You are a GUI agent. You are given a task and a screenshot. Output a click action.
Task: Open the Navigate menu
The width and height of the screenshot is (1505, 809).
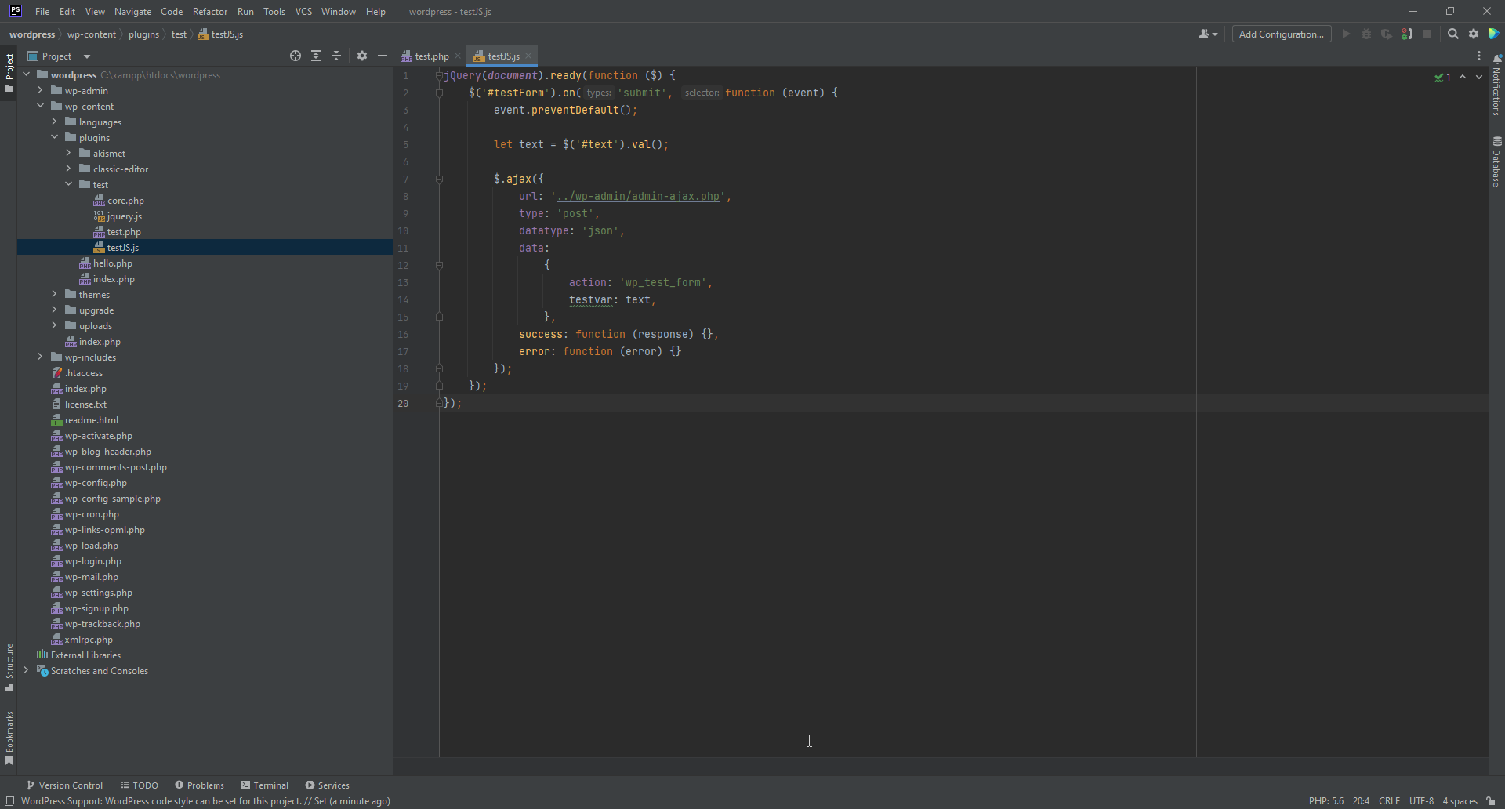click(132, 12)
